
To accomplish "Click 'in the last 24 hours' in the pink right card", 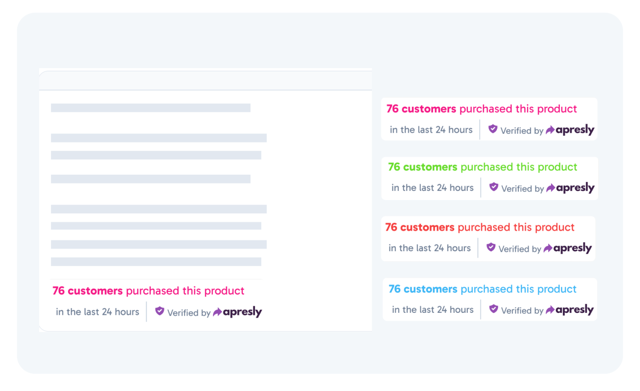I will click(x=431, y=130).
